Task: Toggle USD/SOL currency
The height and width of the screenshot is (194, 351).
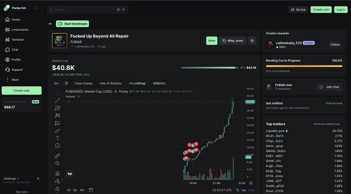Action: pyautogui.click(x=159, y=83)
